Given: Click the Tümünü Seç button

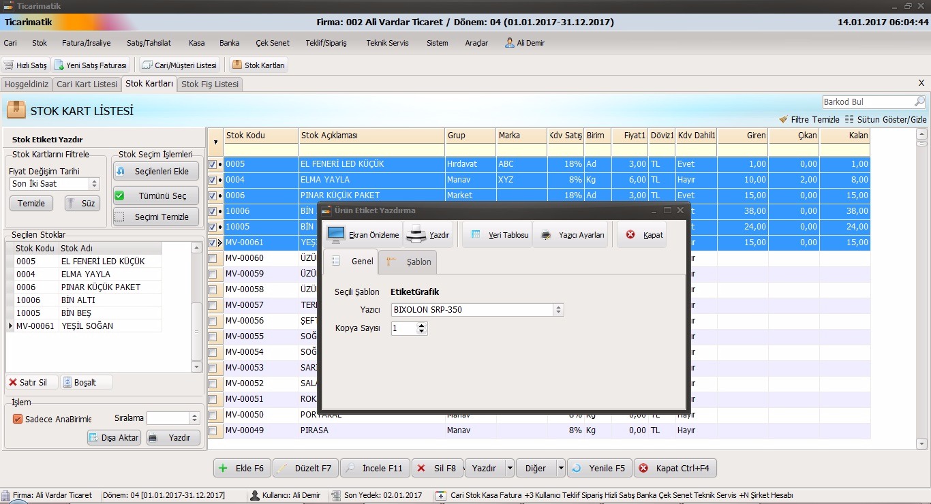Looking at the screenshot, I should click(x=156, y=195).
